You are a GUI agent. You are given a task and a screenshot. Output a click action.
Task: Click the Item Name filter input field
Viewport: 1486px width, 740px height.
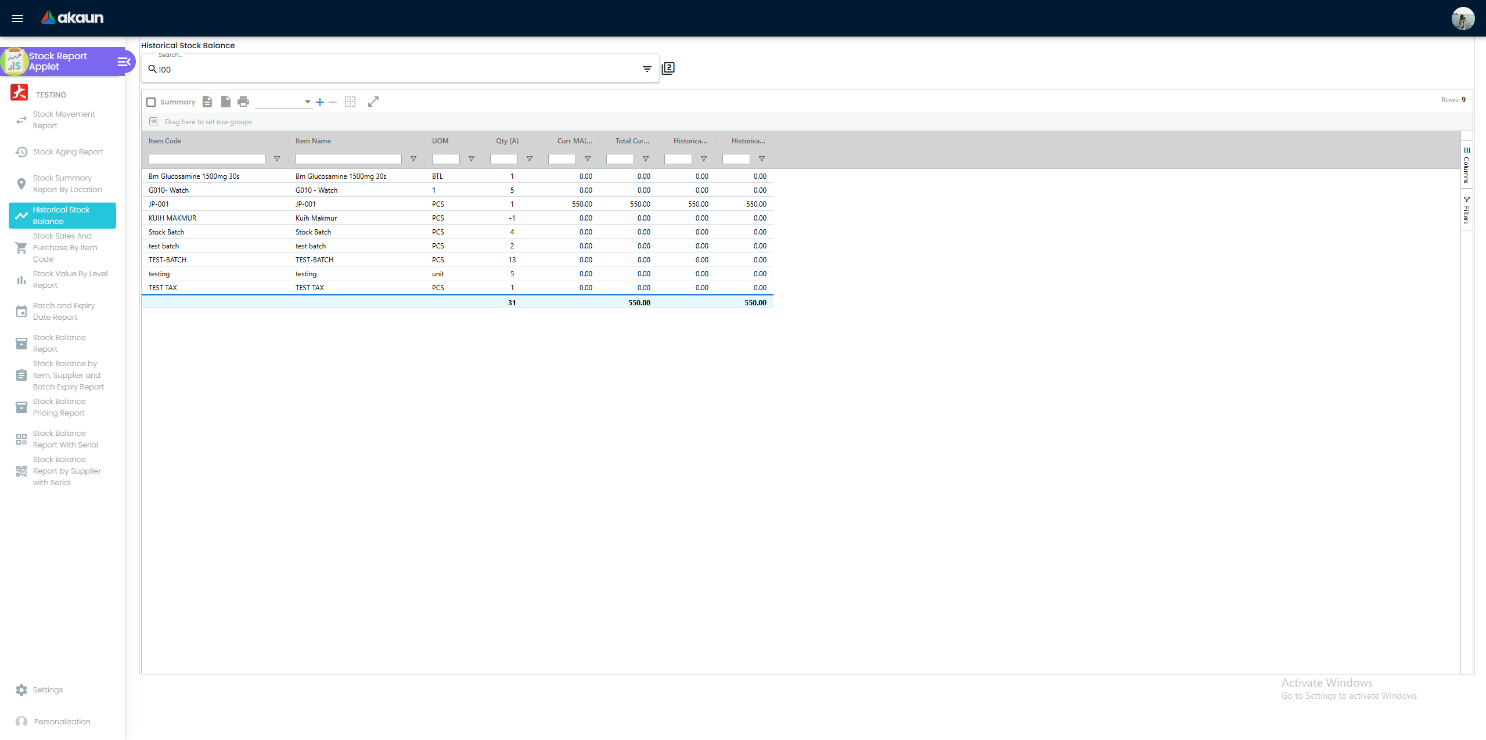pos(348,159)
